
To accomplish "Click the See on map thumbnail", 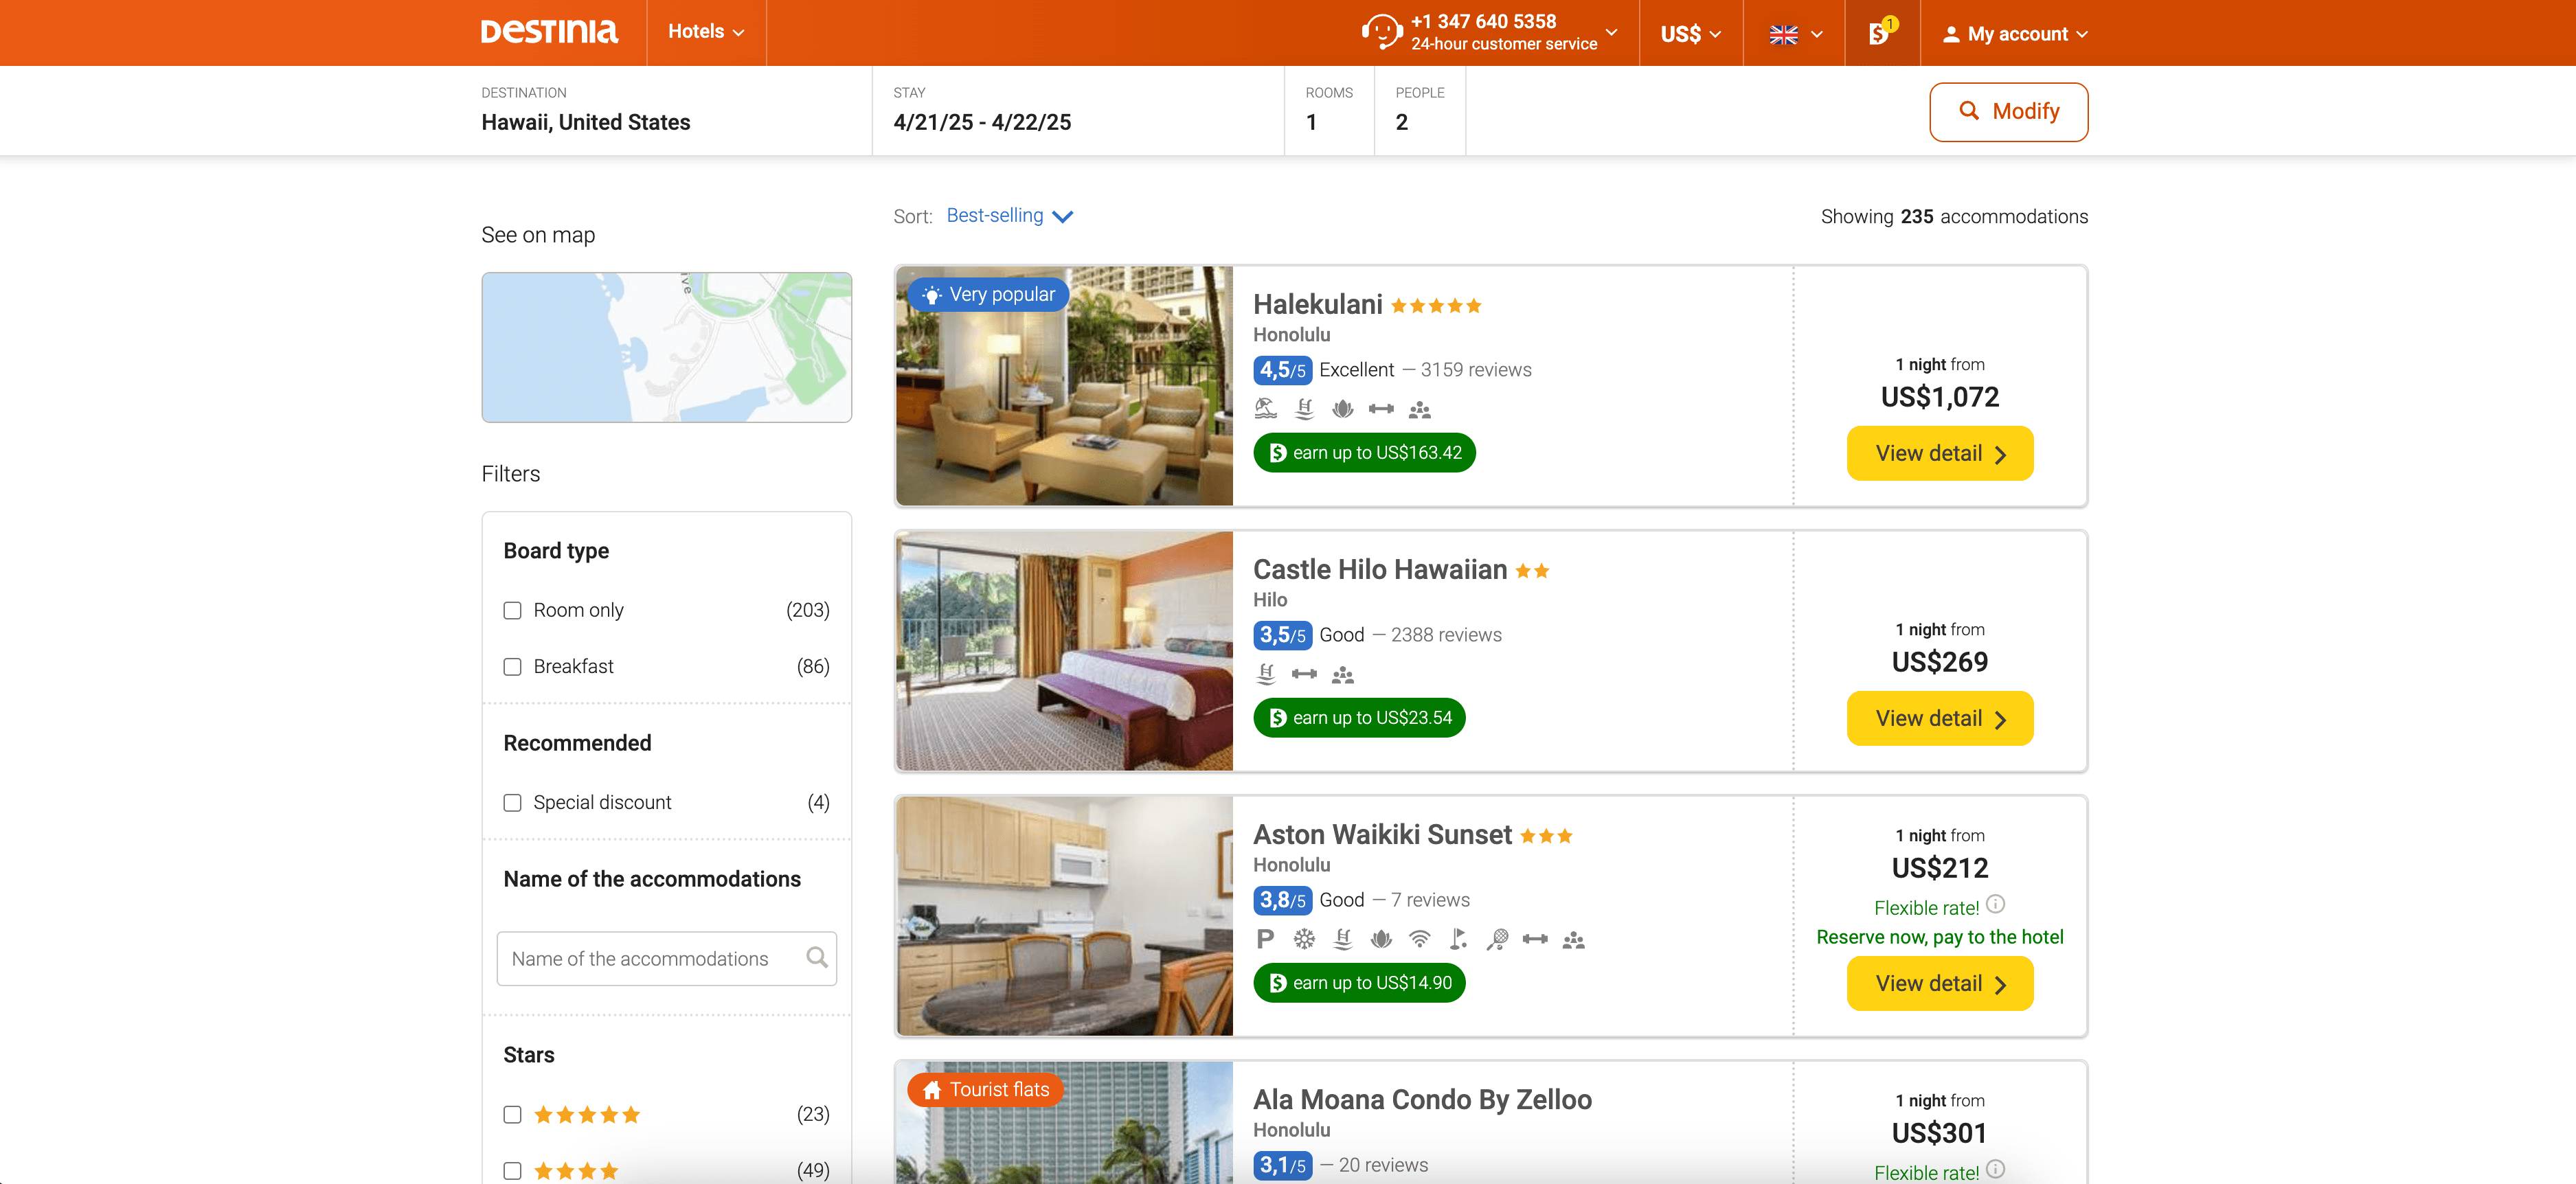I will click(666, 347).
